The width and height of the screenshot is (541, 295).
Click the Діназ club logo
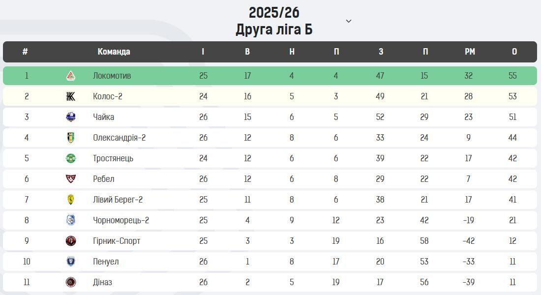pos(71,282)
